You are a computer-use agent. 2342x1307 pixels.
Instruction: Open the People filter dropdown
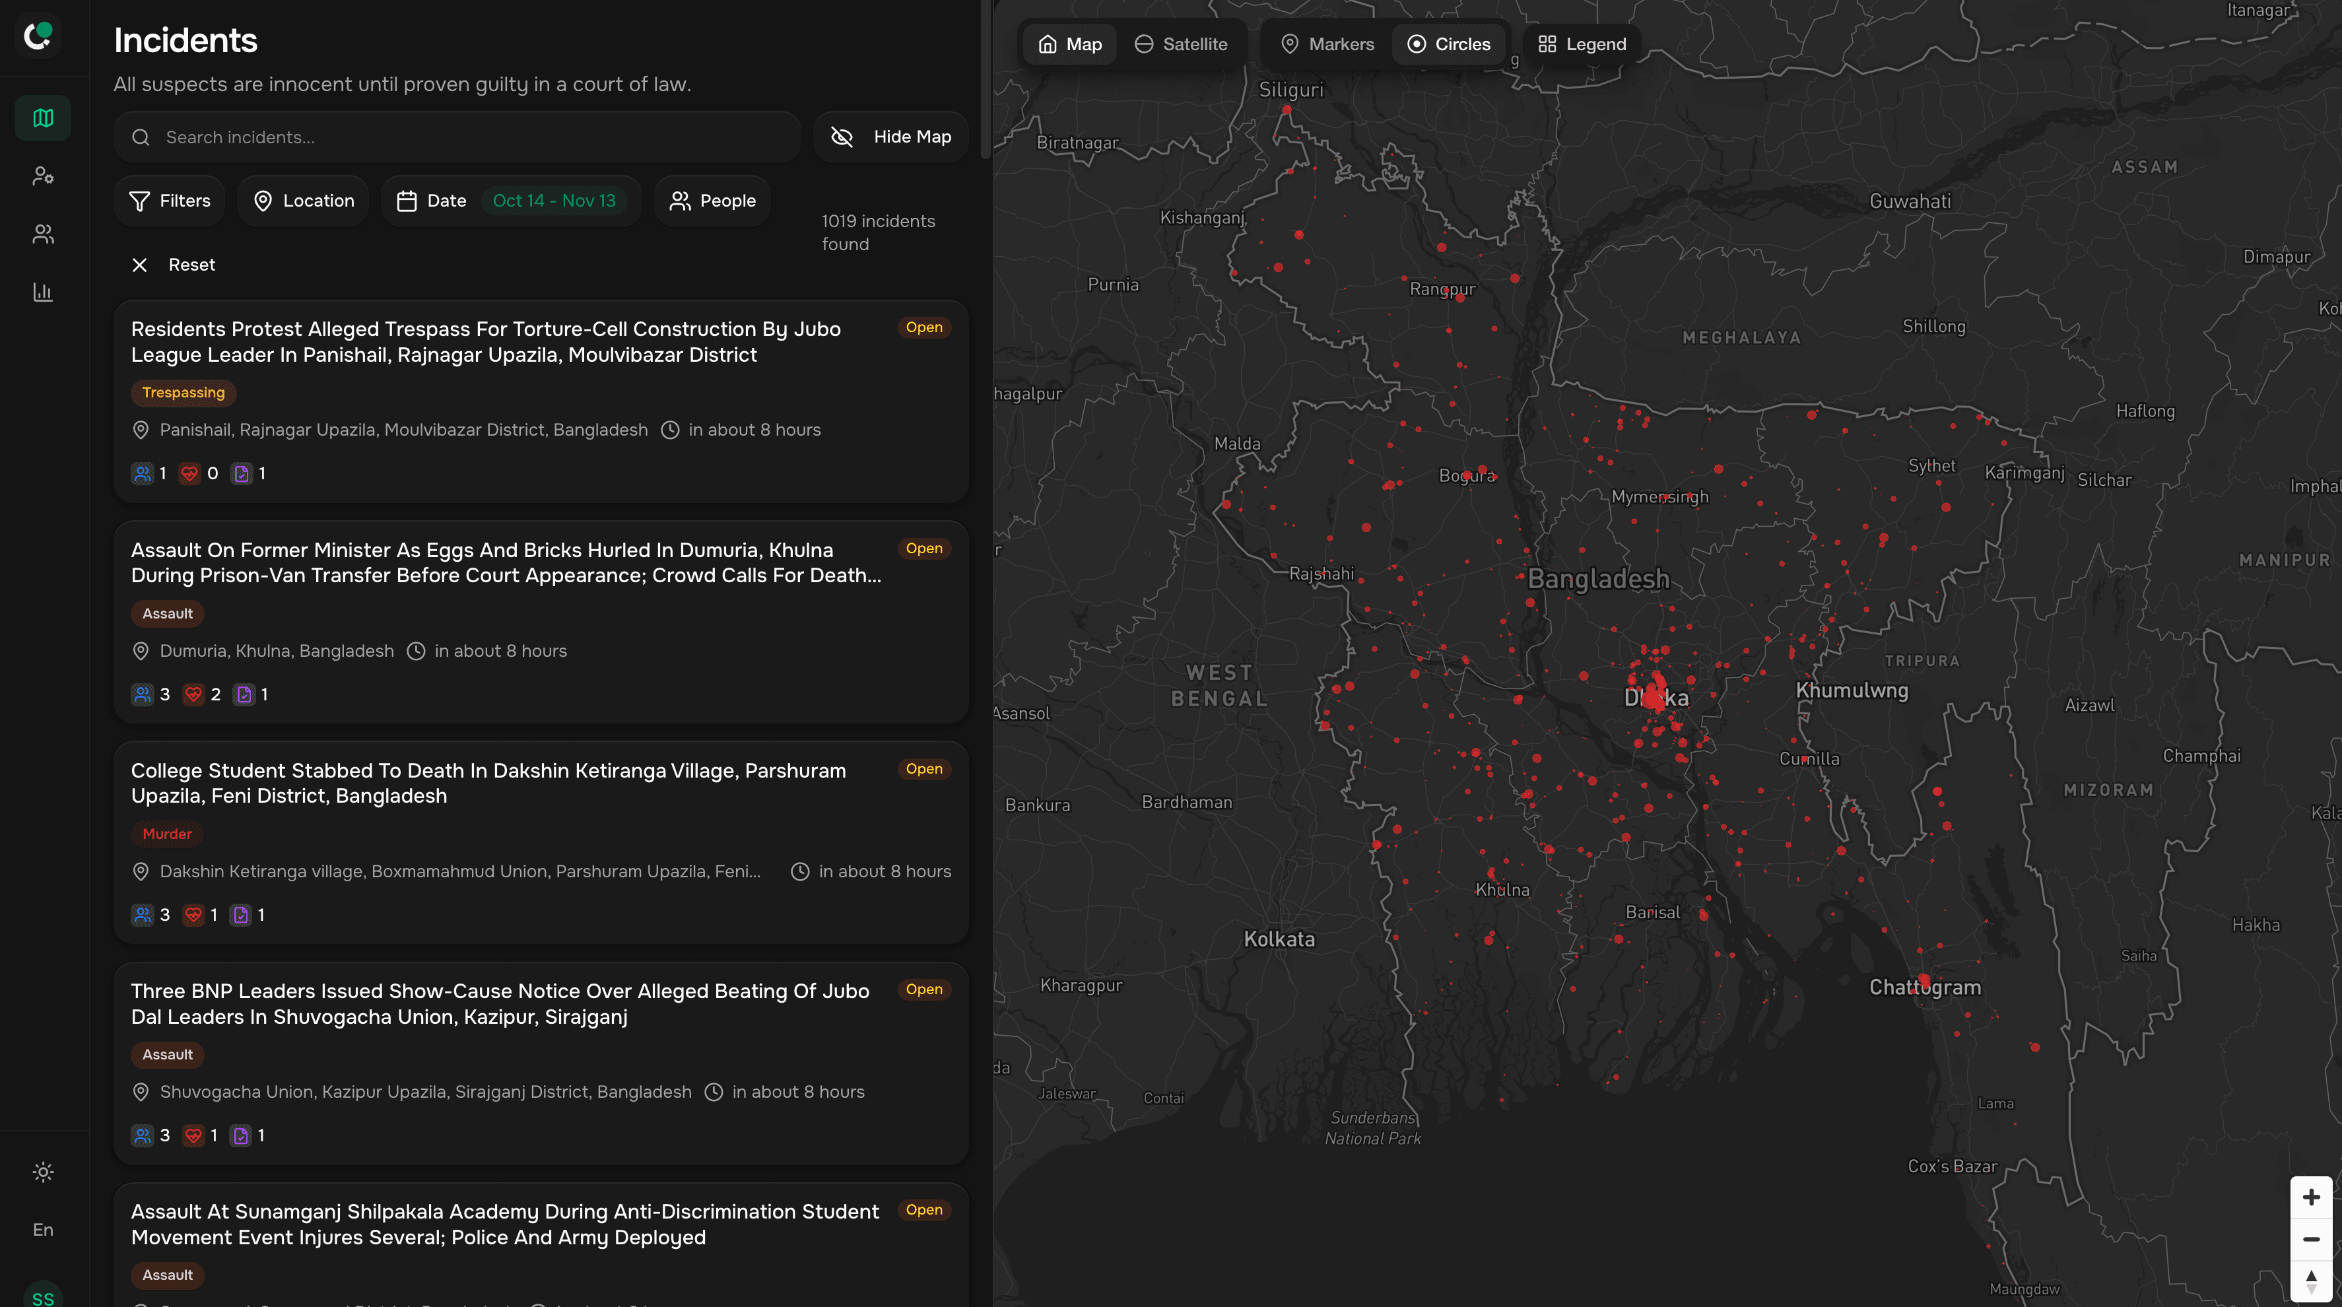tap(712, 200)
